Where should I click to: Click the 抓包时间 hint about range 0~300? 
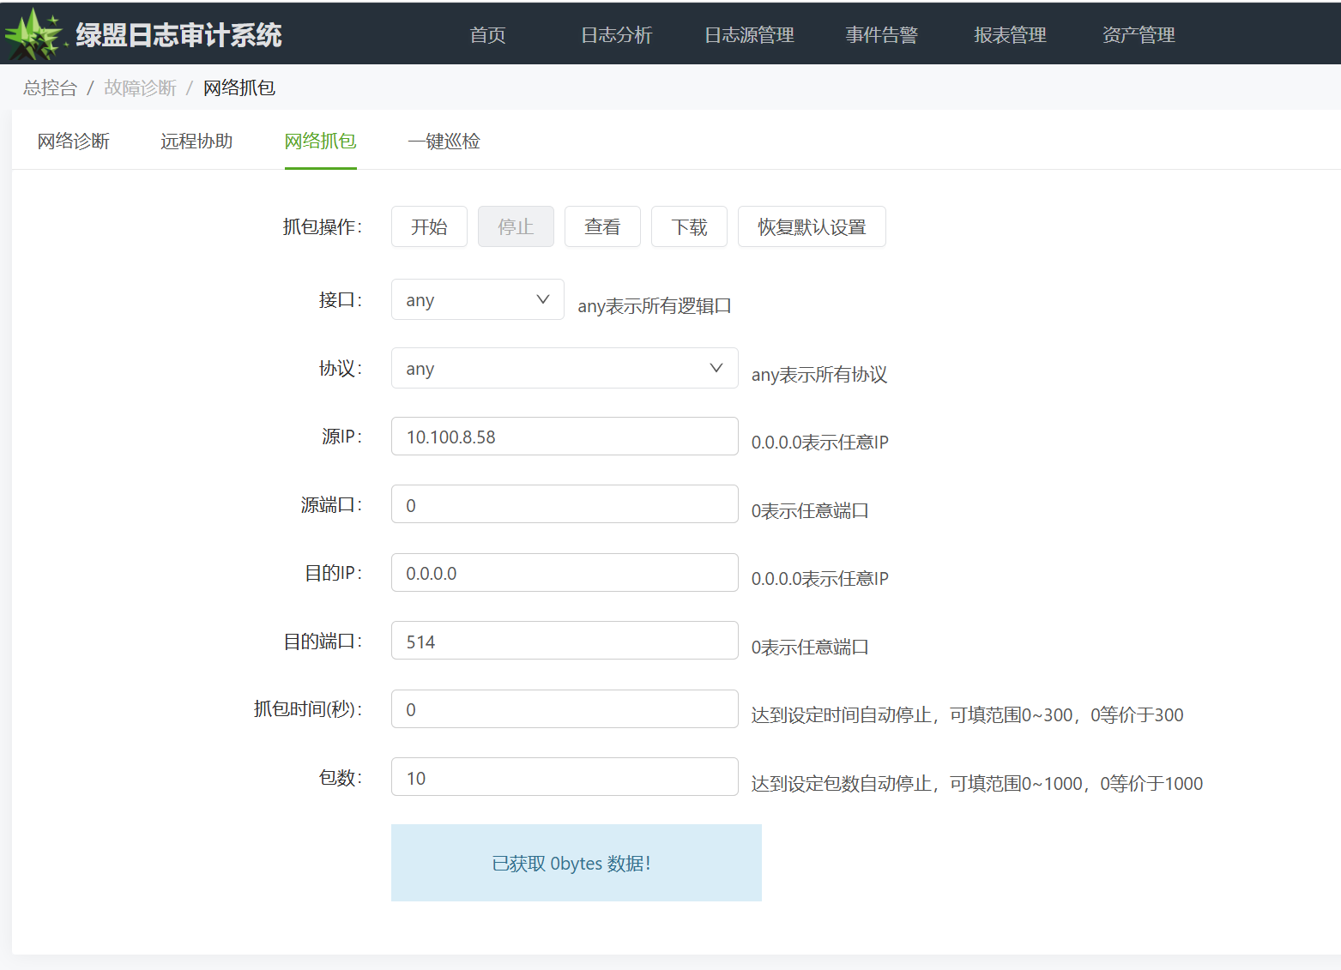pos(968,715)
